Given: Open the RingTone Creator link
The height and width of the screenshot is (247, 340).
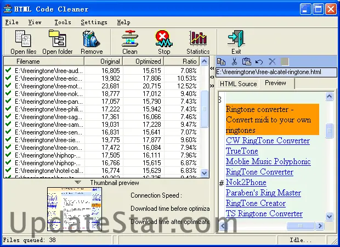Looking at the screenshot, I should 256,203.
